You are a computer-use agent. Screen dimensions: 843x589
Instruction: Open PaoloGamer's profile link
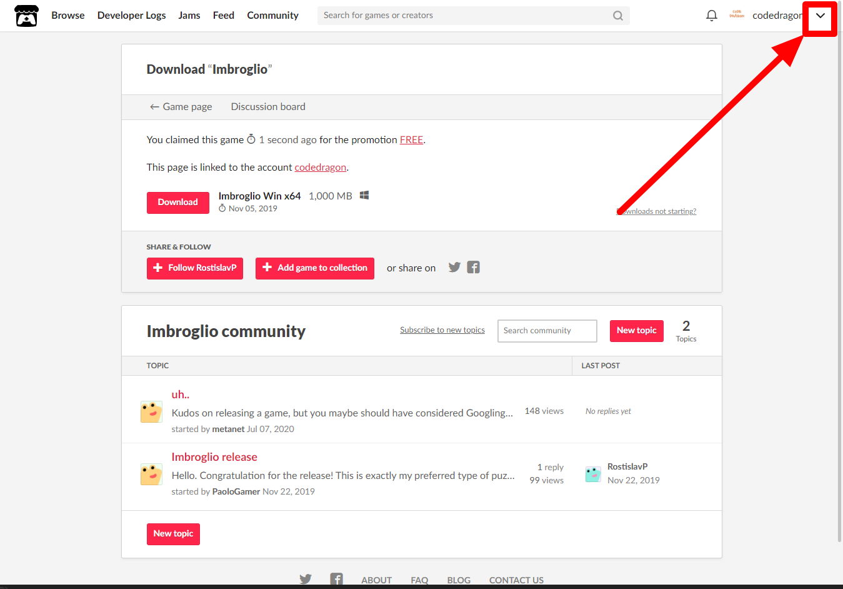tap(236, 491)
